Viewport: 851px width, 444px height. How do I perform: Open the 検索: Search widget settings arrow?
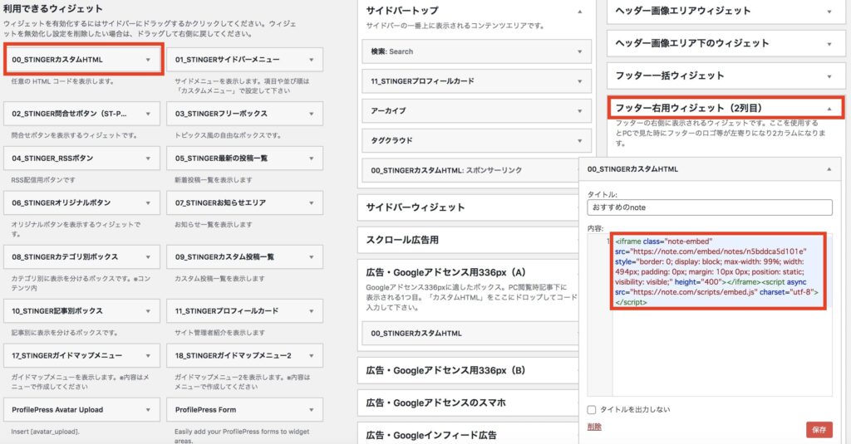[579, 51]
